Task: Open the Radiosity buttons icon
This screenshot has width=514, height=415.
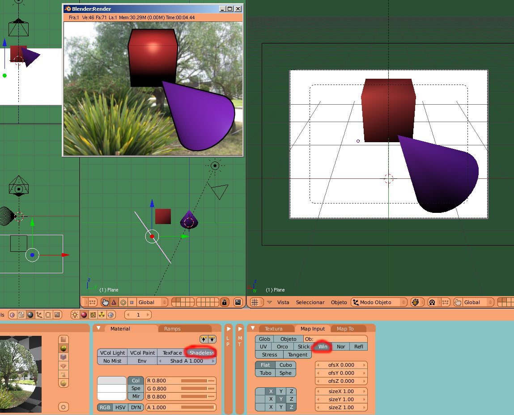Action: coord(102,315)
